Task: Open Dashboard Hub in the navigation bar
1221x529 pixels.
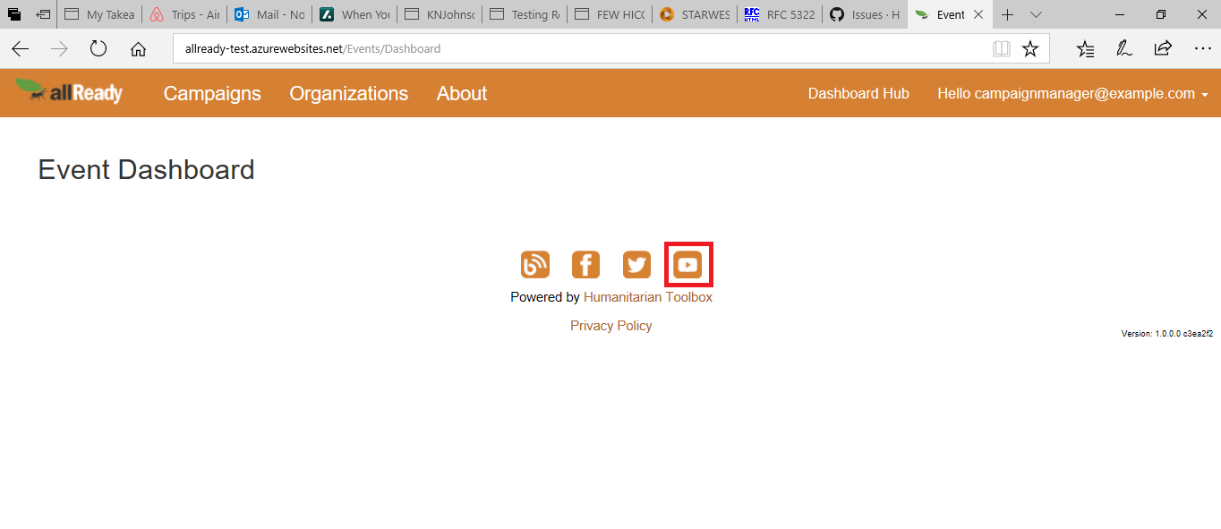Action: [x=858, y=93]
